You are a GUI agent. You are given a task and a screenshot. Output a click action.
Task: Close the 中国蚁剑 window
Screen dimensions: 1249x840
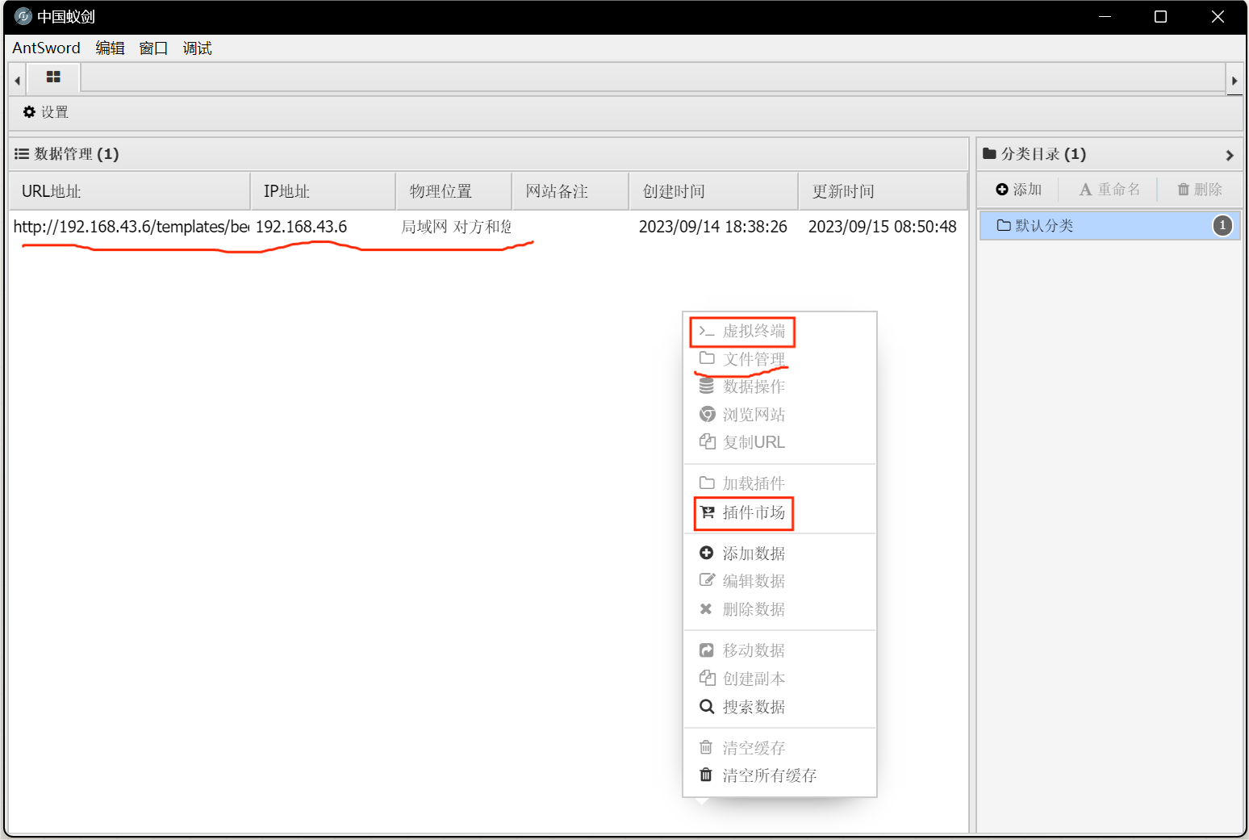[1218, 17]
